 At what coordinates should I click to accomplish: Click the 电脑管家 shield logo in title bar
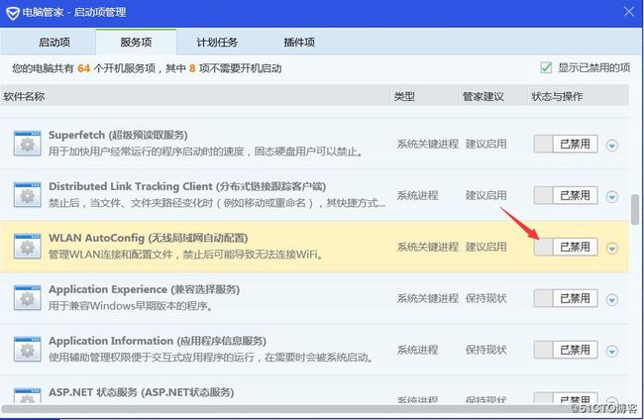click(13, 13)
